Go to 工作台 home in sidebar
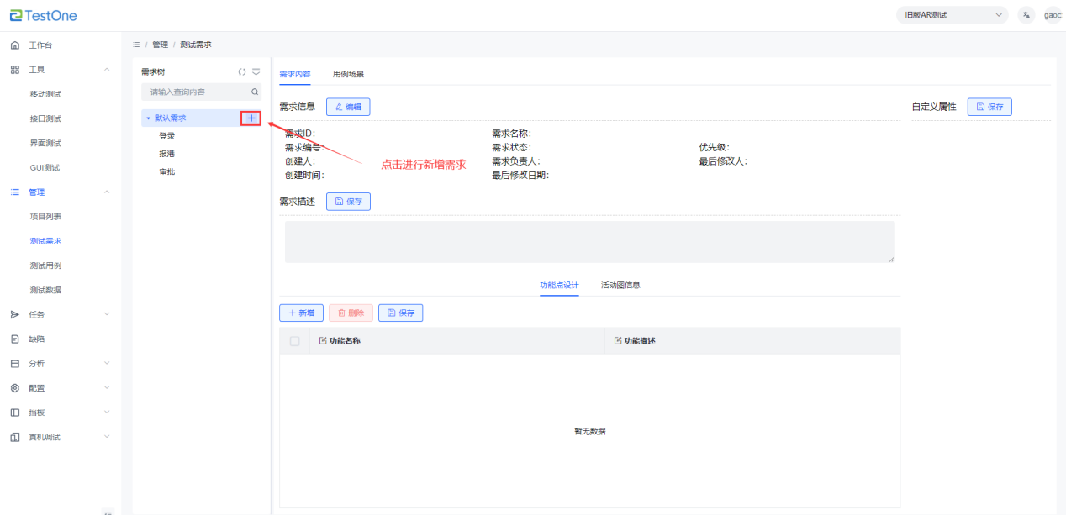 [x=40, y=45]
